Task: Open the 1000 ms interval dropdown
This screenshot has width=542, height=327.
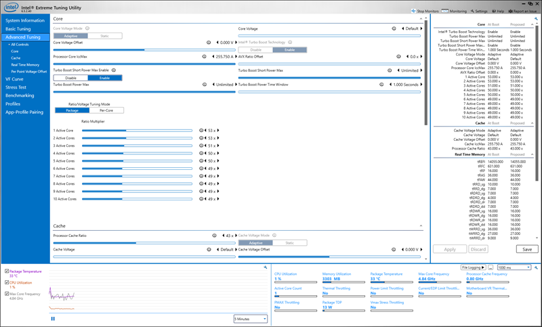Action: pos(514,268)
